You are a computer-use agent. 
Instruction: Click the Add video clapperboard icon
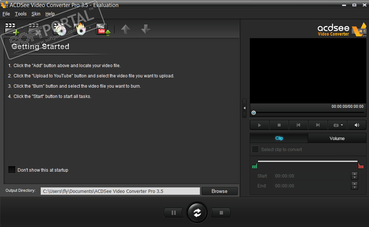pyautogui.click(x=11, y=29)
